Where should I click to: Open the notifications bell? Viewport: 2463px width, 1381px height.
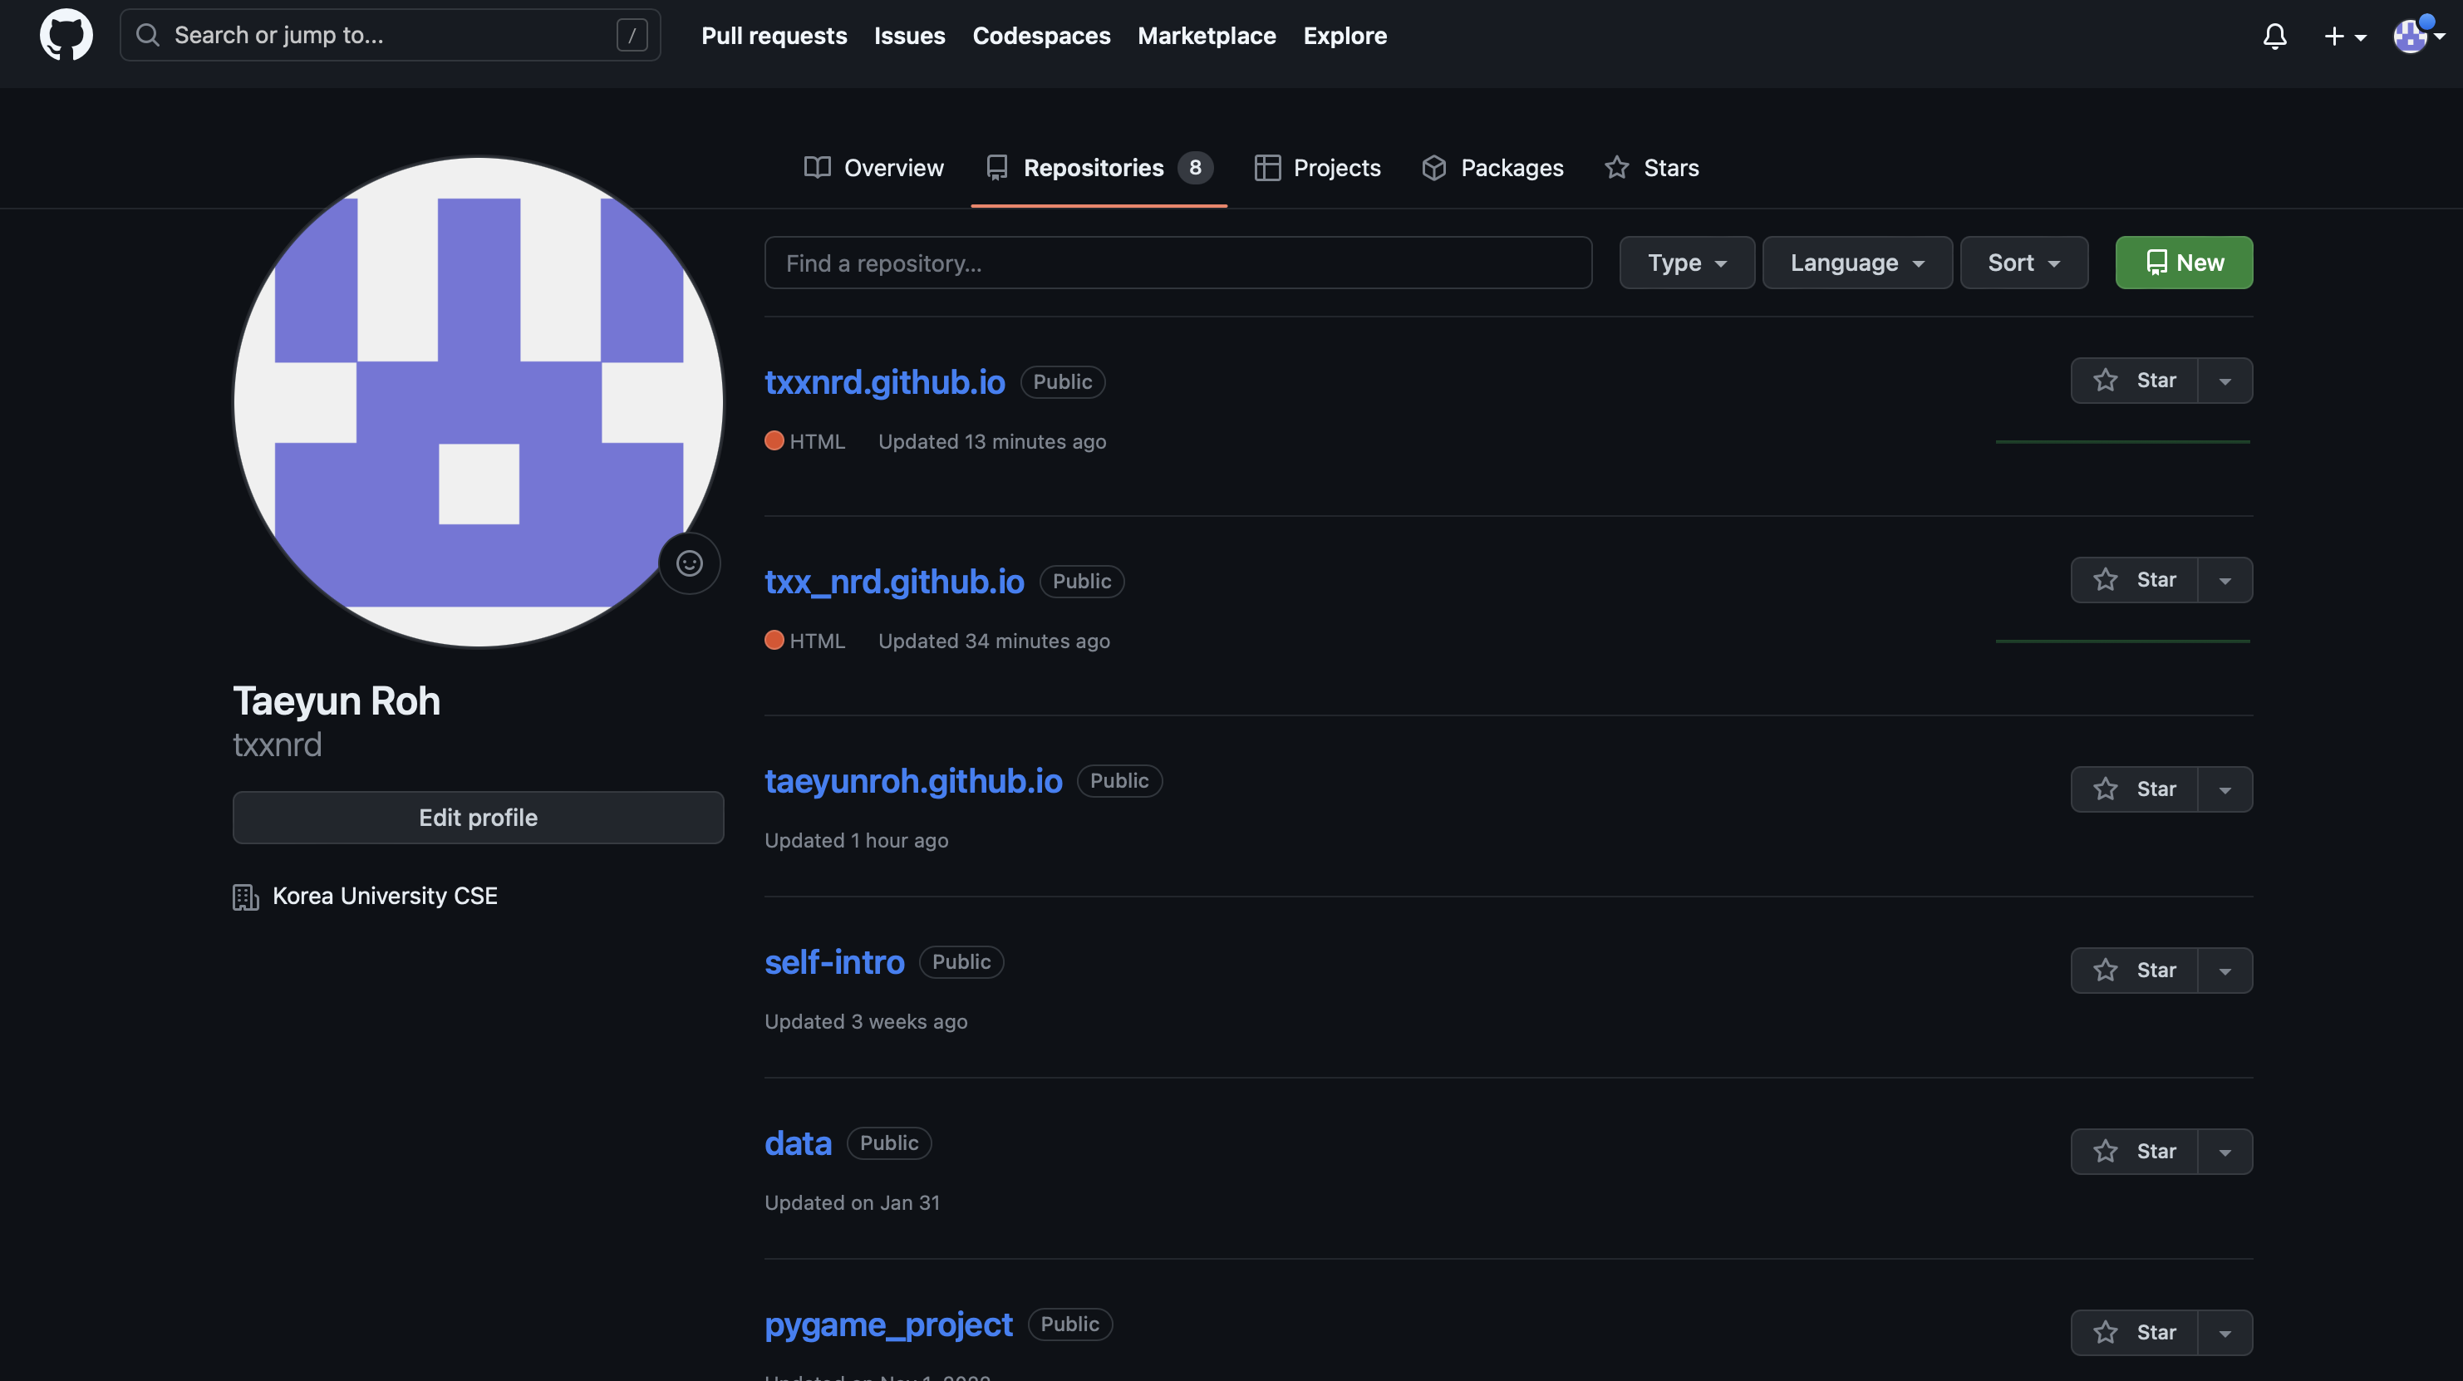[2274, 37]
